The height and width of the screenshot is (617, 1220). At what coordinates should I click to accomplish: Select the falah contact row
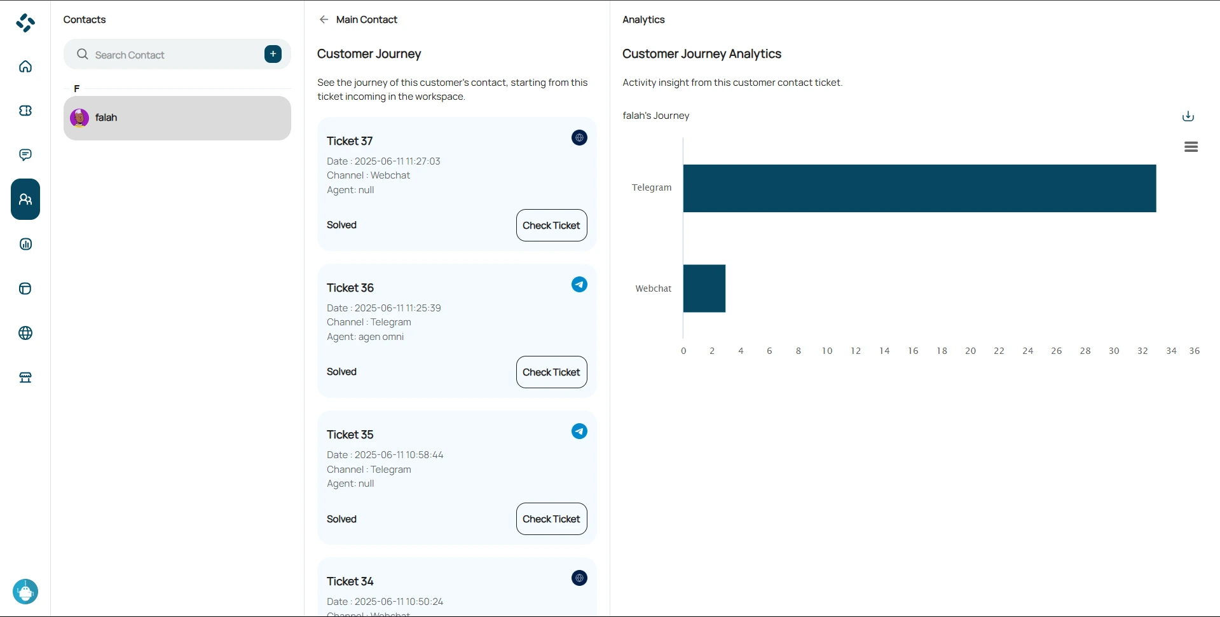click(x=177, y=118)
